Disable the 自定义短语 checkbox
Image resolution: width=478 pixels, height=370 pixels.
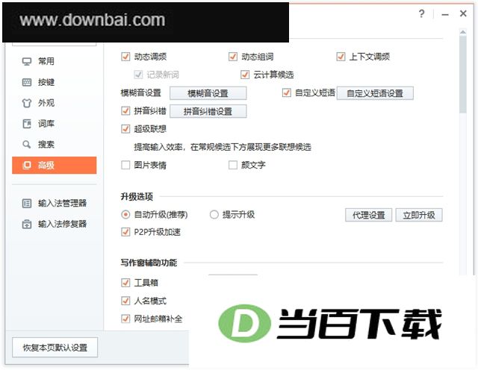[x=287, y=92]
